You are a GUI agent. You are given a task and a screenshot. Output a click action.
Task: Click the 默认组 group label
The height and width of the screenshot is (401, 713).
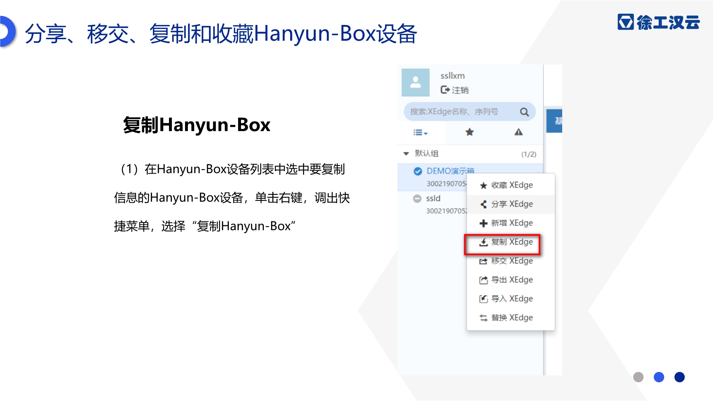(x=427, y=153)
